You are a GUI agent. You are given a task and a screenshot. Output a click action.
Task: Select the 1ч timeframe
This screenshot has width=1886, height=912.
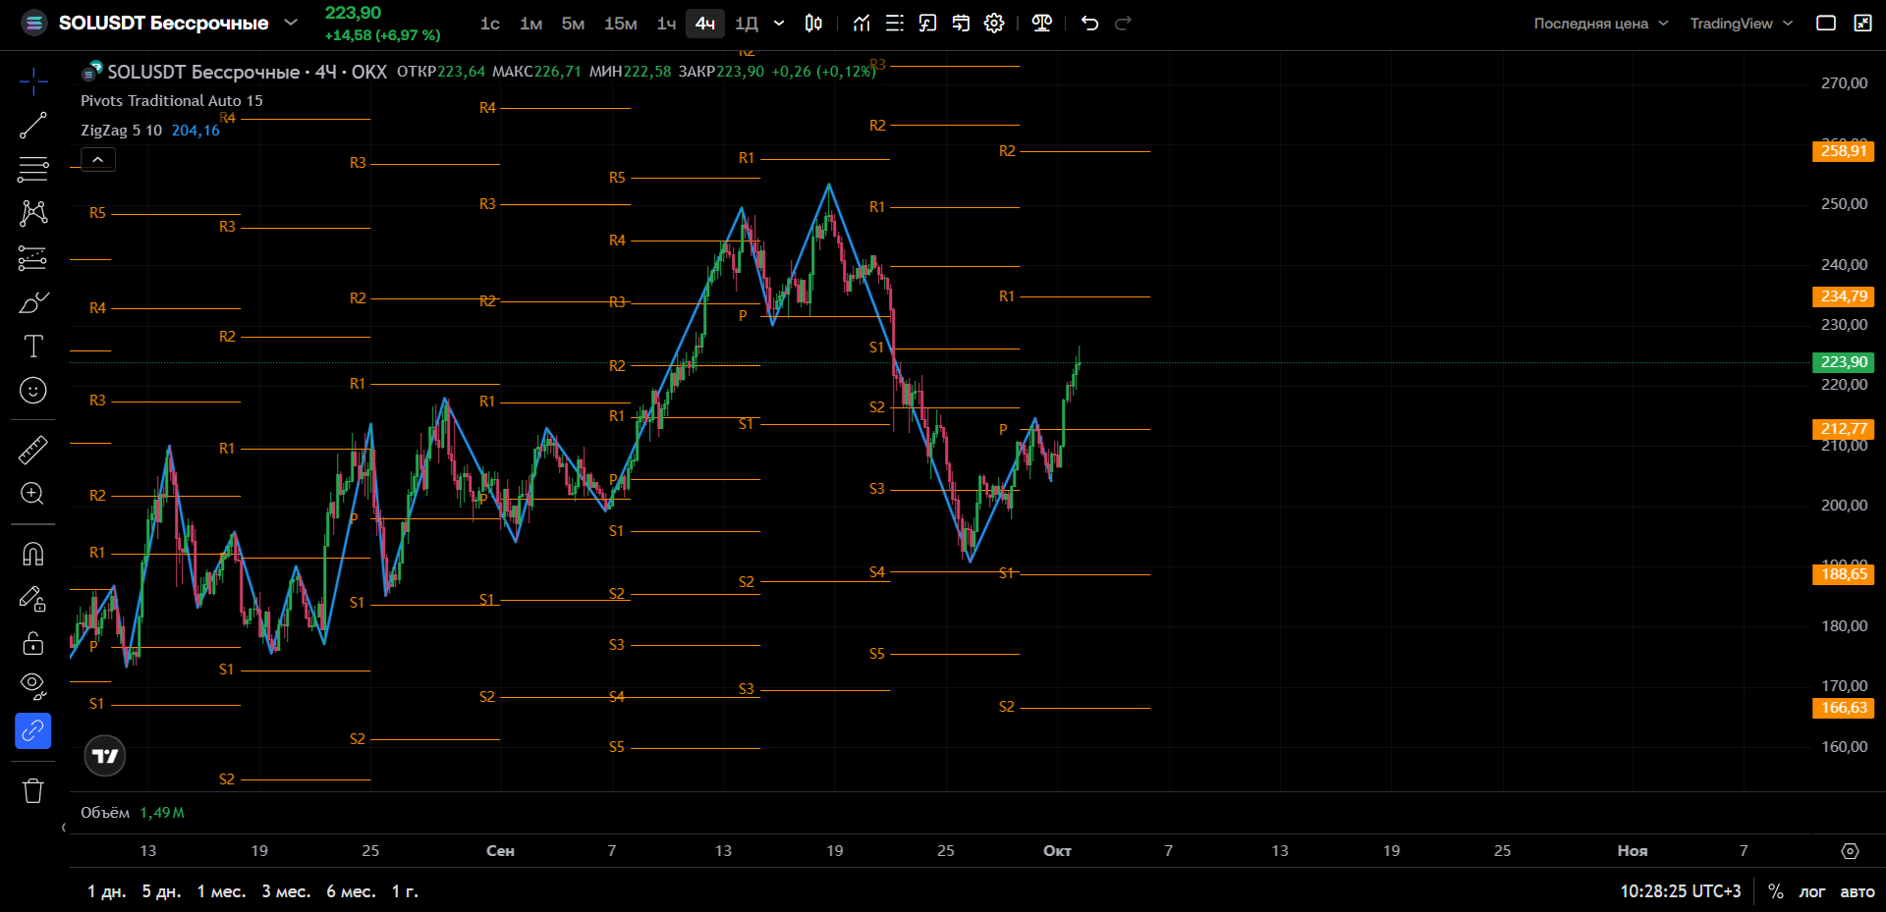pyautogui.click(x=666, y=24)
